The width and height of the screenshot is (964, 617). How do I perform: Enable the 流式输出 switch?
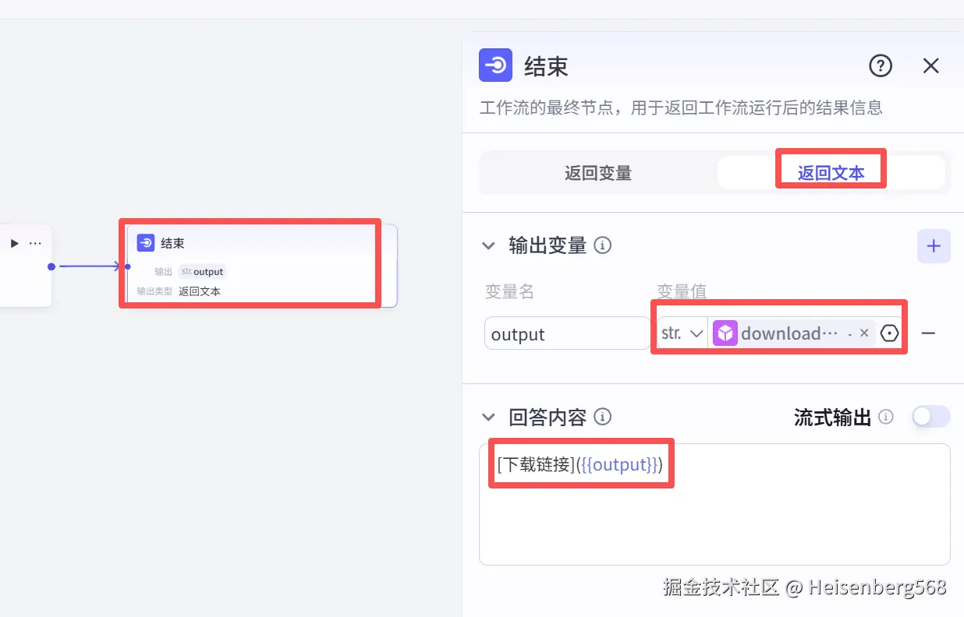(931, 417)
